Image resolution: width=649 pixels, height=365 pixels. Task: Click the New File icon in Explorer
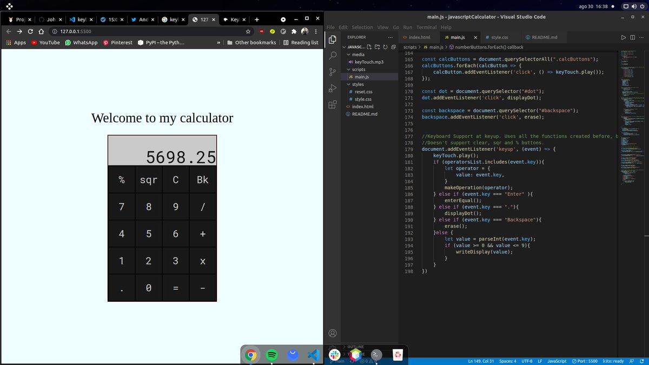369,47
